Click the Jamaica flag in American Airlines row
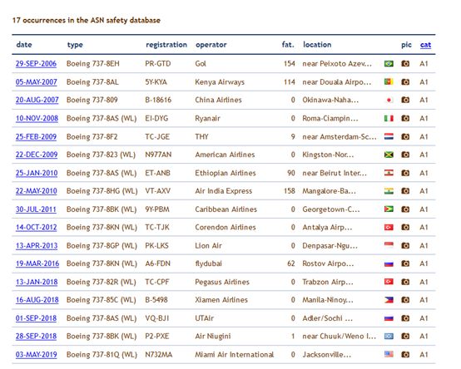This screenshot has height=369, width=461. (x=389, y=155)
